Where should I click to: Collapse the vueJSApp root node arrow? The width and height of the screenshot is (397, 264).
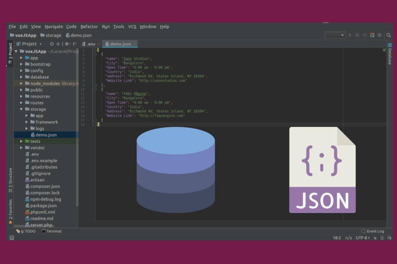[16, 51]
